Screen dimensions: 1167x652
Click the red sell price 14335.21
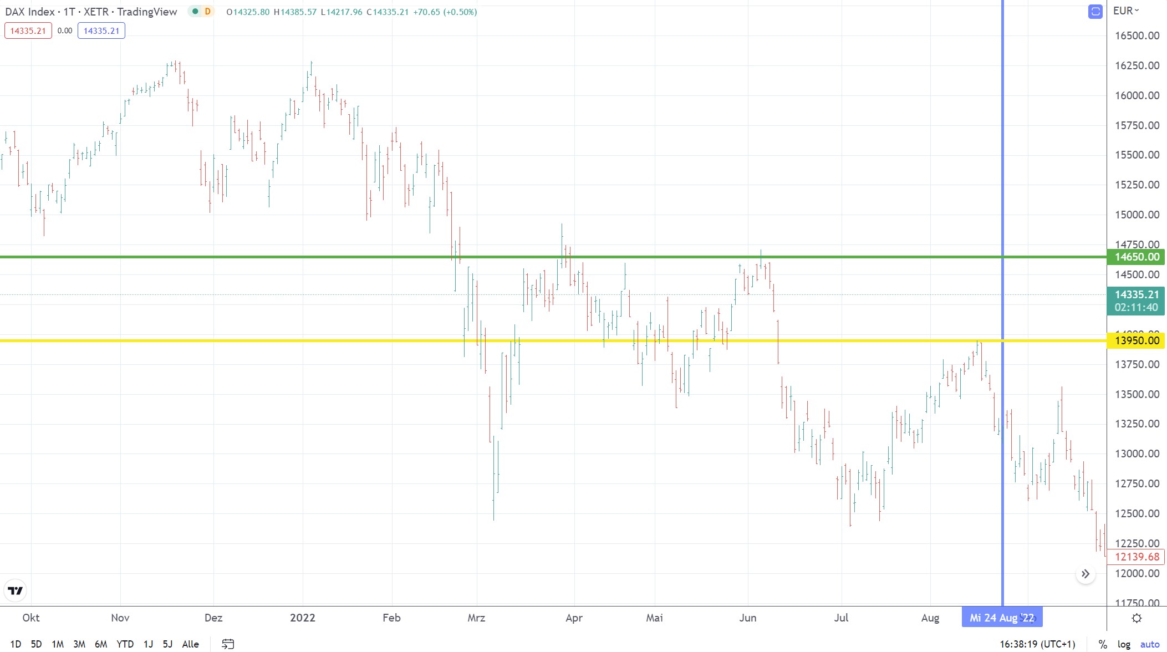(28, 30)
